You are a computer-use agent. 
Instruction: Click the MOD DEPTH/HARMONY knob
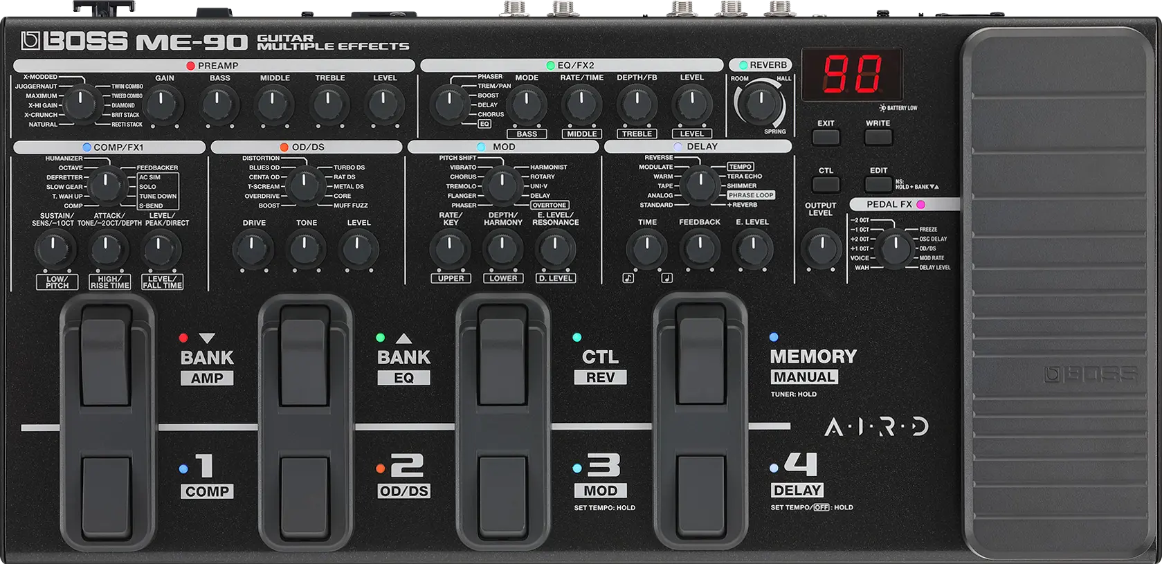tap(502, 249)
